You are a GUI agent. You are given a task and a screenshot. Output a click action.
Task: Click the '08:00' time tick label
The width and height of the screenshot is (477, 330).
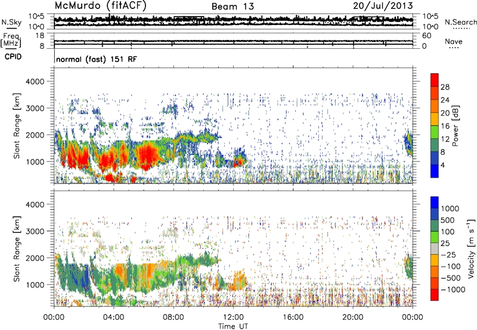pos(174,317)
